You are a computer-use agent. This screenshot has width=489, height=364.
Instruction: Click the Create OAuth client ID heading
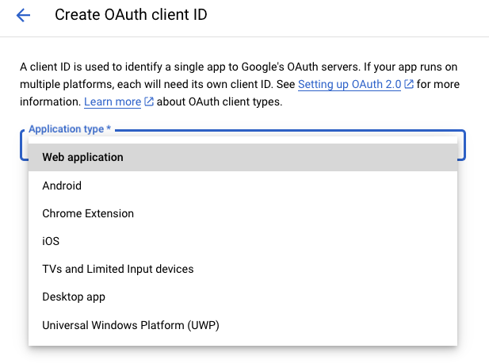click(x=131, y=15)
